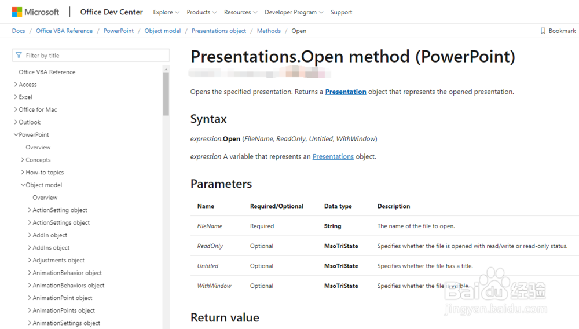
Task: Open the Explore dropdown menu
Action: [166, 12]
